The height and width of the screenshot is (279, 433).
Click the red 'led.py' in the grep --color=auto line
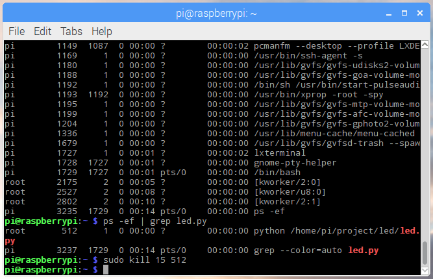tap(364, 250)
